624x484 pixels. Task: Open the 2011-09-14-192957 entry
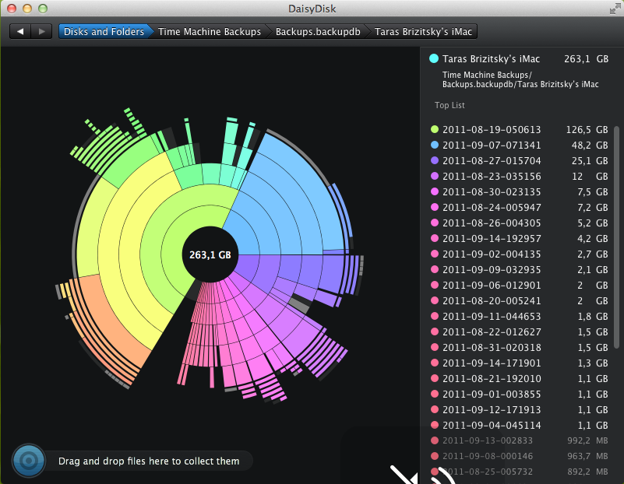pyautogui.click(x=520, y=238)
